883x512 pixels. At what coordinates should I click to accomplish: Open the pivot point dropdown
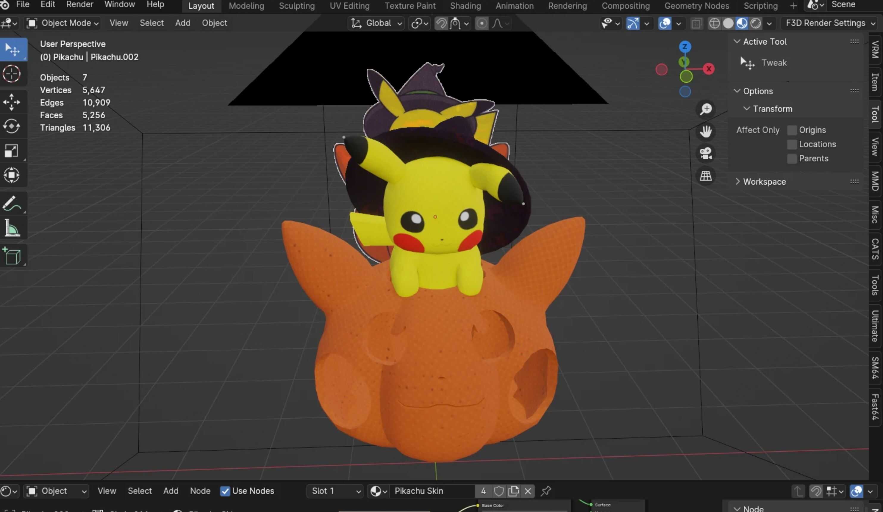tap(419, 23)
